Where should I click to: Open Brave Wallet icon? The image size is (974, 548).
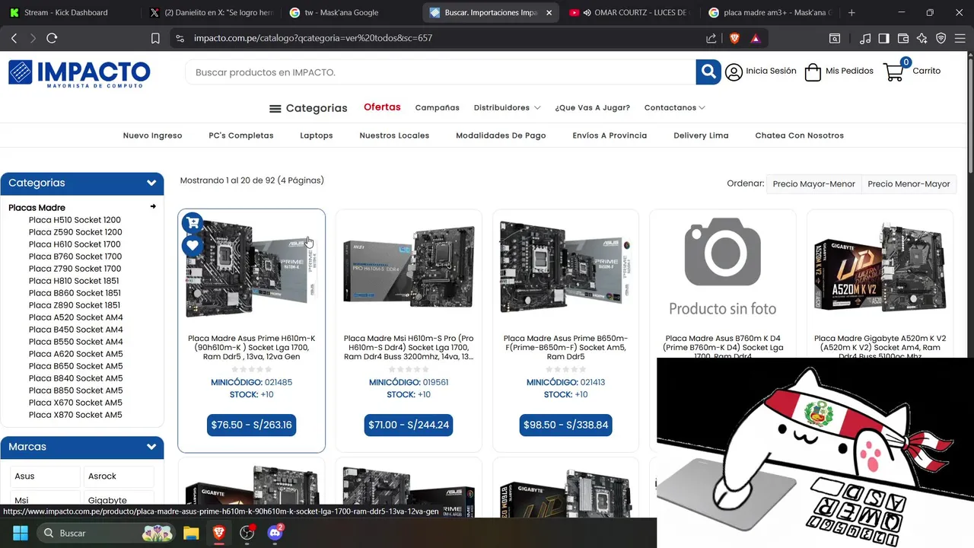point(903,38)
